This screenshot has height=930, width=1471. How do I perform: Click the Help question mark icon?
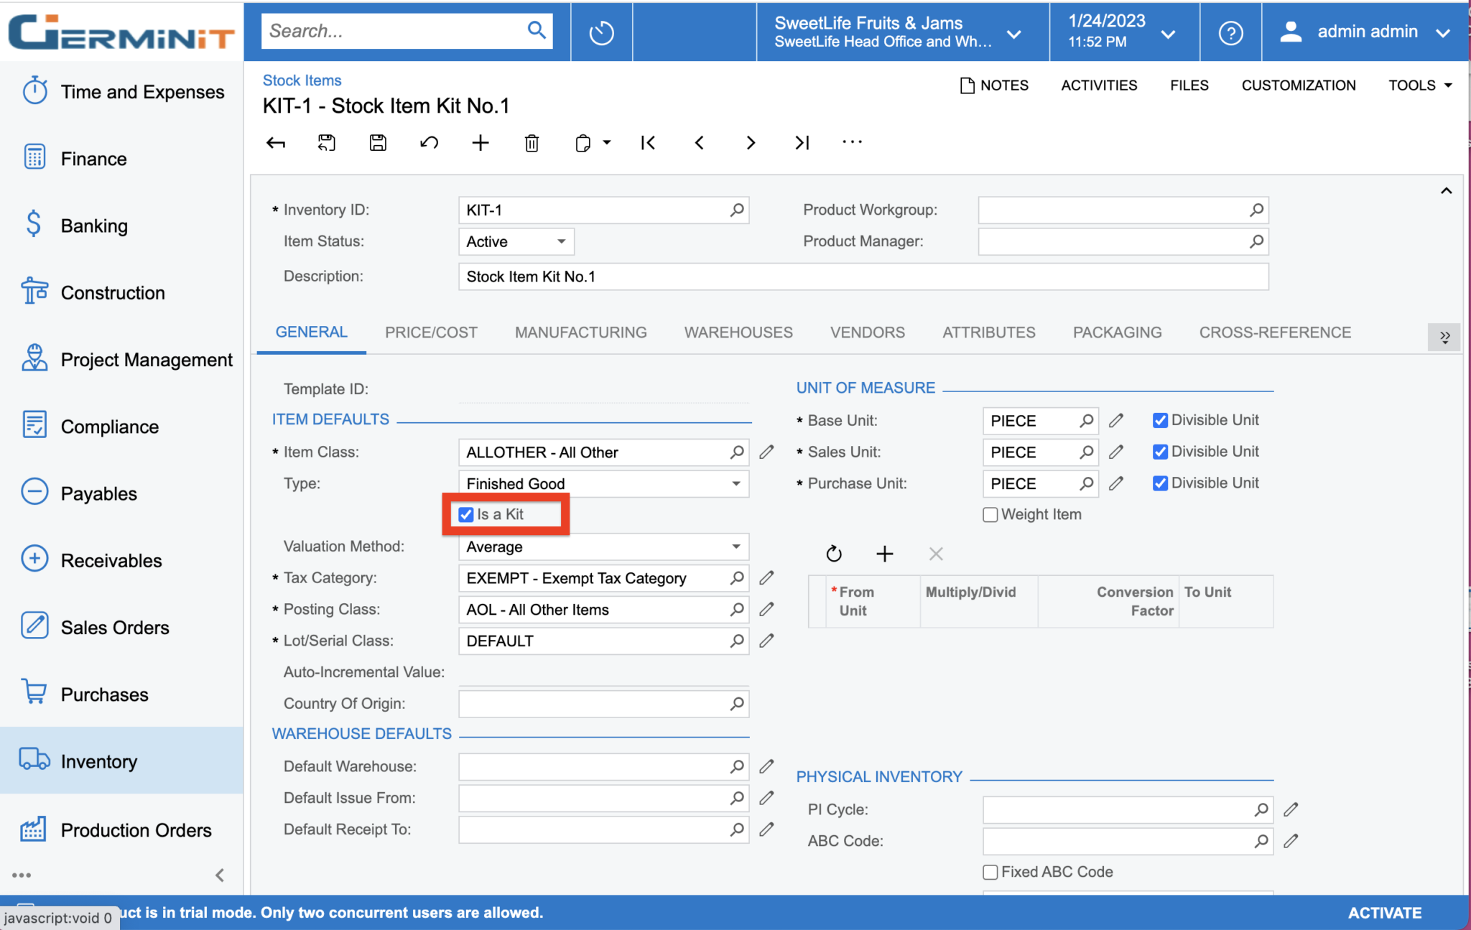click(x=1230, y=32)
